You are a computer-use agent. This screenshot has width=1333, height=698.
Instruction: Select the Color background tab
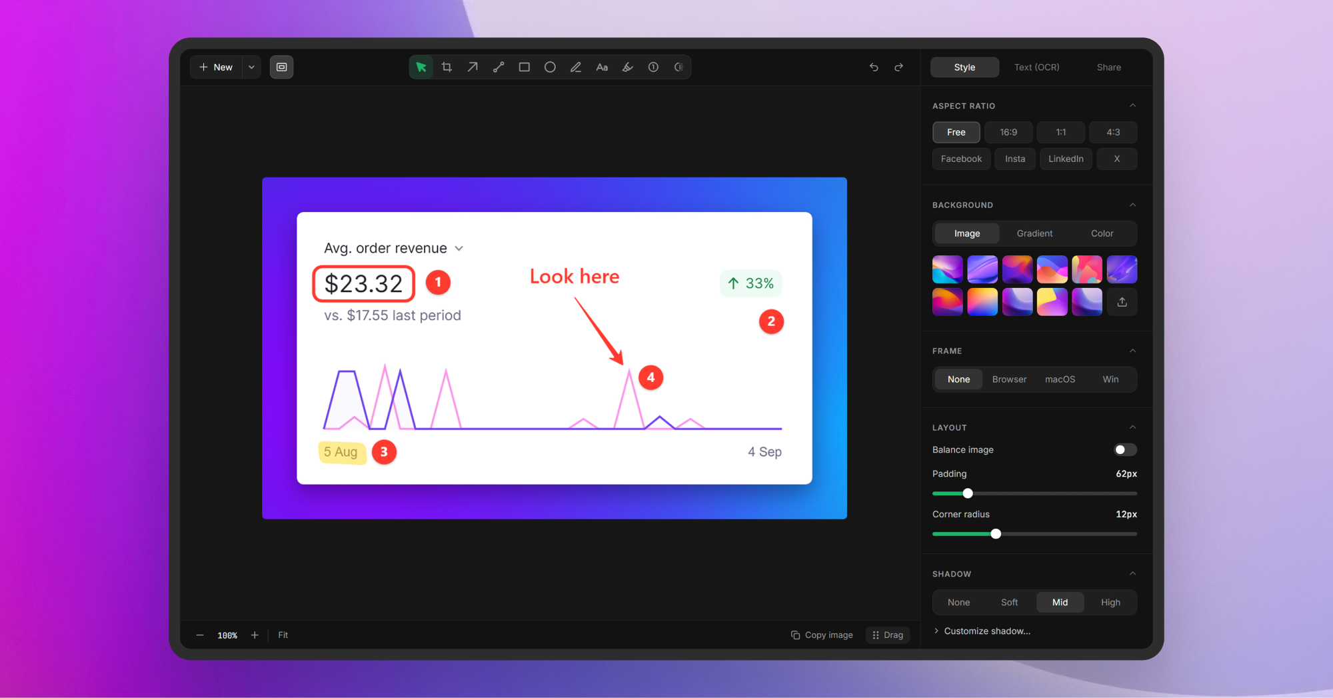pyautogui.click(x=1102, y=234)
